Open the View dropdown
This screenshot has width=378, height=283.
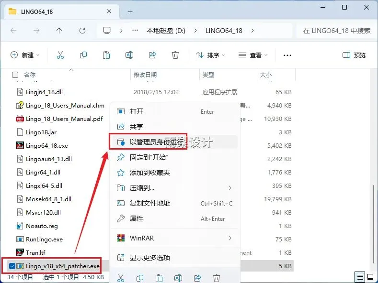click(x=253, y=55)
